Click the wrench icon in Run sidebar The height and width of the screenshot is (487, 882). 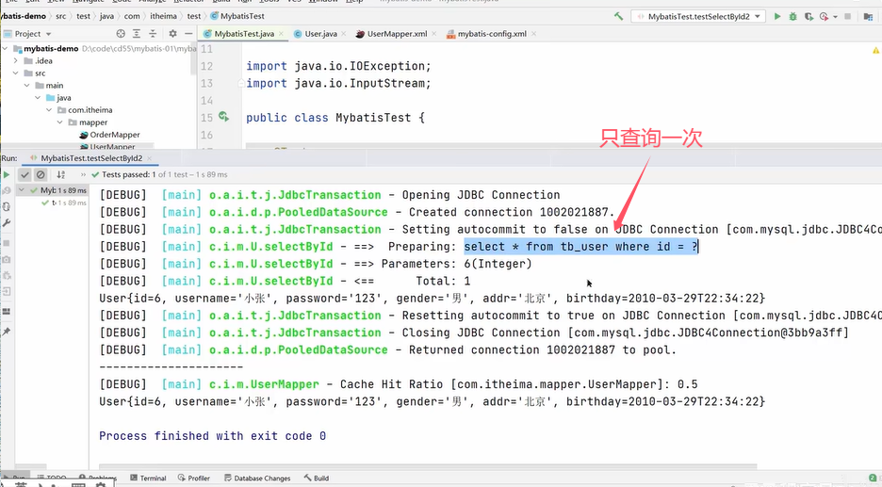7,222
